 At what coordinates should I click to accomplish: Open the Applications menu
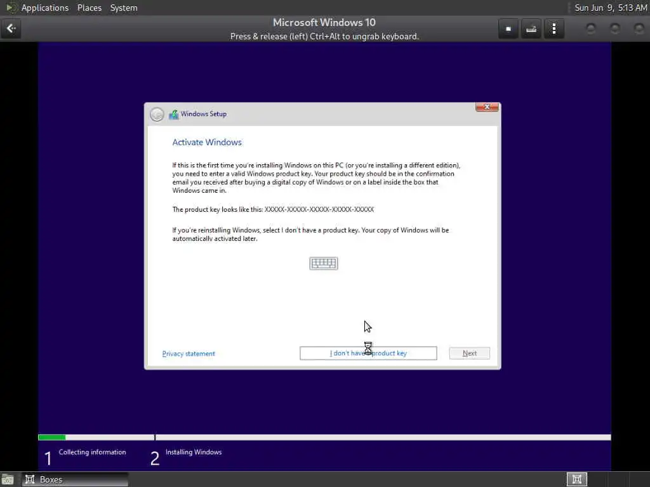[x=45, y=8]
